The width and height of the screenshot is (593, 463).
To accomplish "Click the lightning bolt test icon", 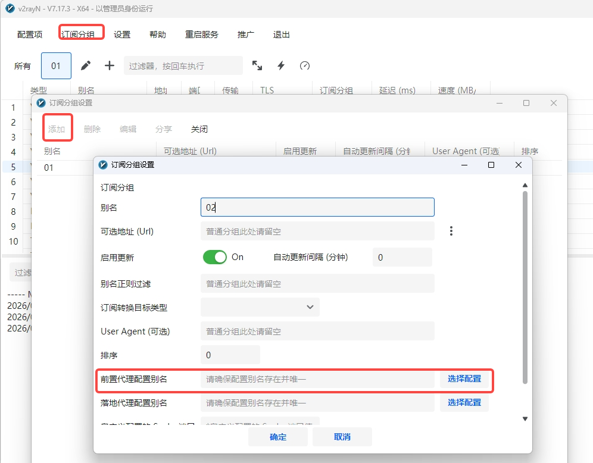I will point(281,66).
